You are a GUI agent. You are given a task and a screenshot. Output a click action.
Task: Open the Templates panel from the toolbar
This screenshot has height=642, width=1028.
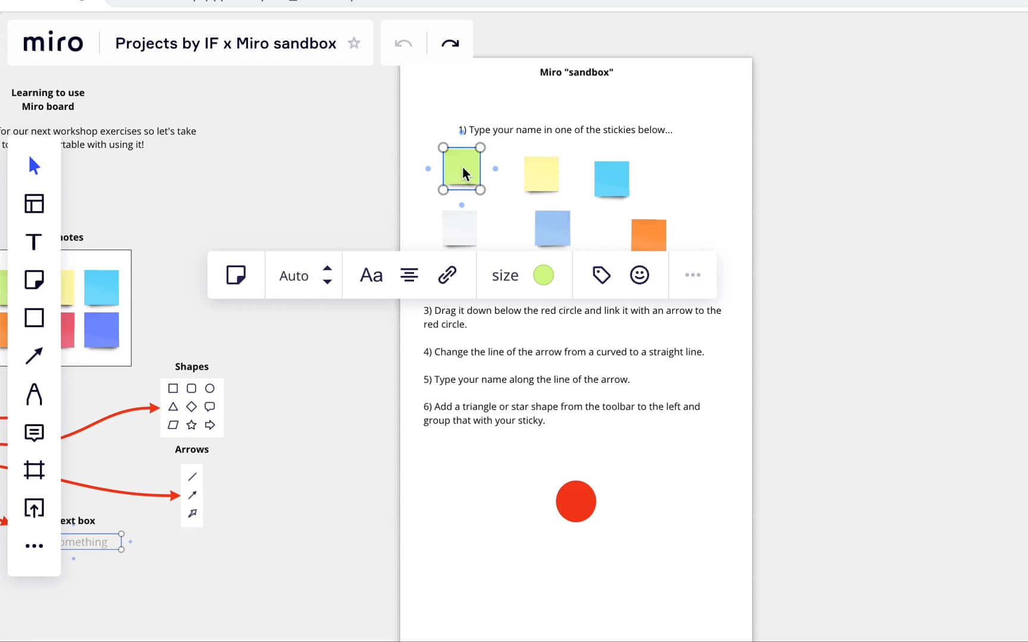[34, 203]
